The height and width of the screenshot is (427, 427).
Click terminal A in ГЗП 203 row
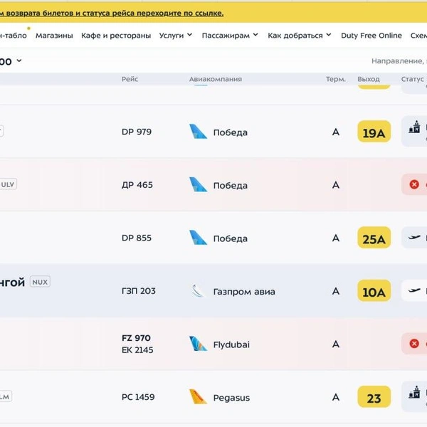(336, 291)
